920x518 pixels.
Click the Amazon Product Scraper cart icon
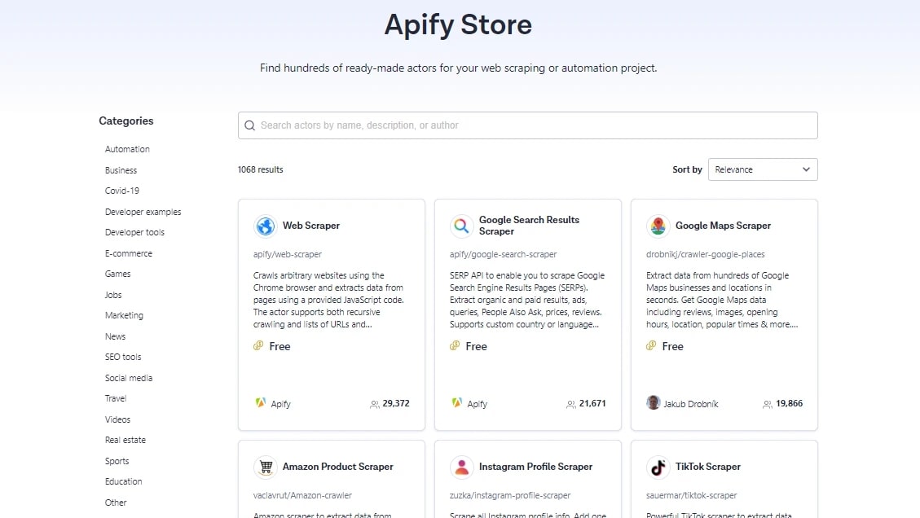pyautogui.click(x=265, y=467)
